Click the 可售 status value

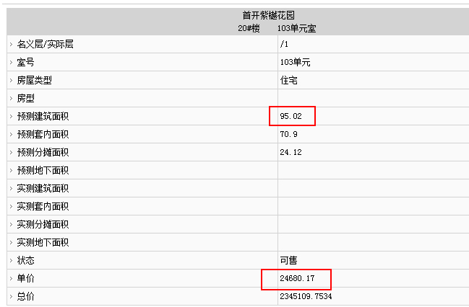click(x=288, y=260)
